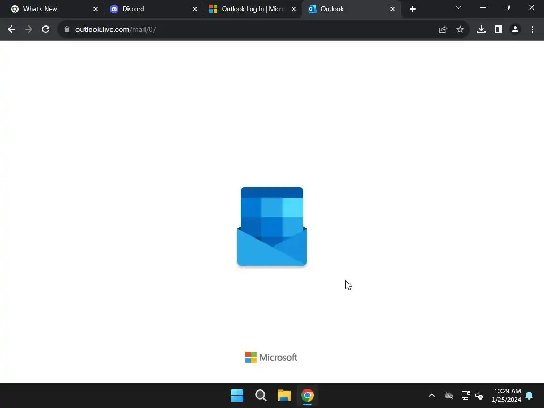The height and width of the screenshot is (408, 544).
Task: Share this page icon in address bar
Action: 443,30
